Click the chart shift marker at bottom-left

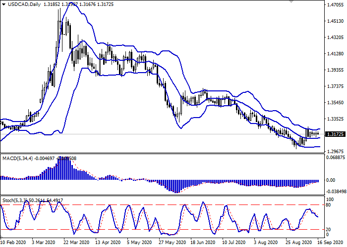2,238
